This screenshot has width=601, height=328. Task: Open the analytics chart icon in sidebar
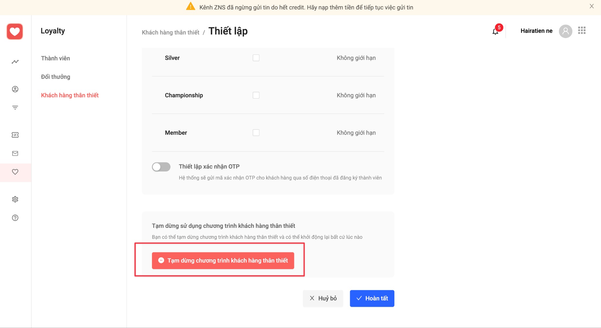click(x=15, y=62)
